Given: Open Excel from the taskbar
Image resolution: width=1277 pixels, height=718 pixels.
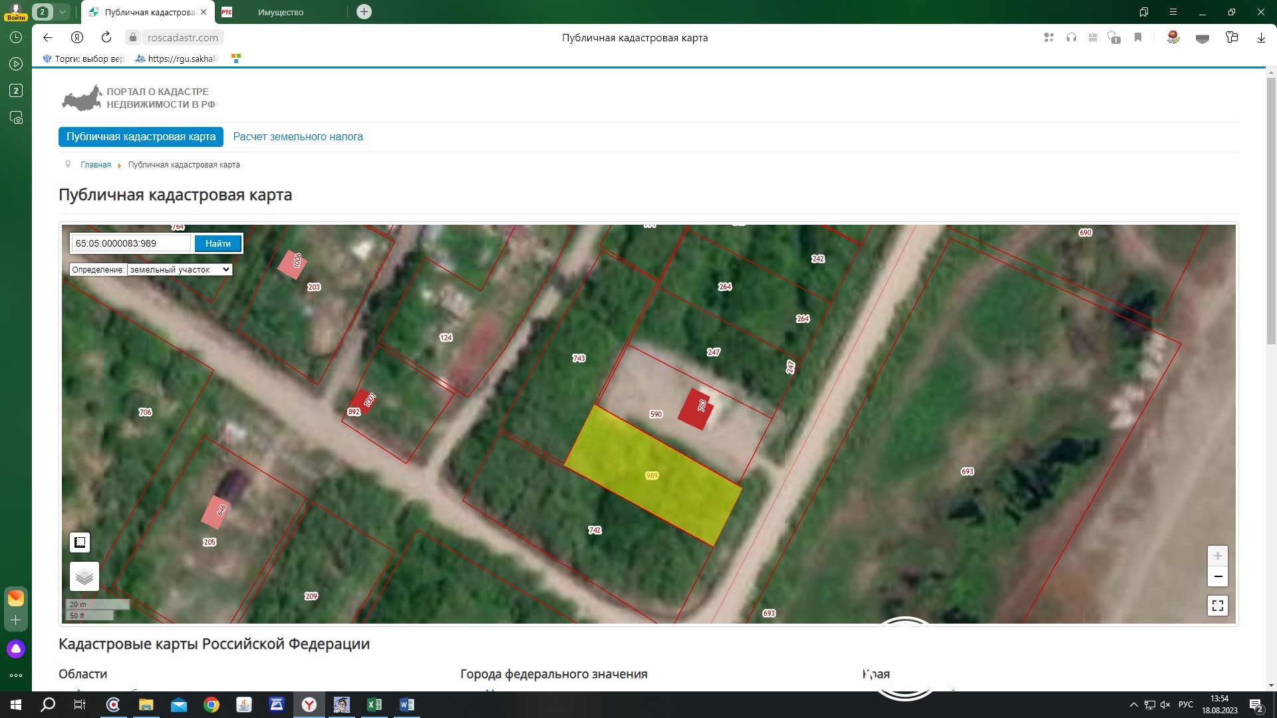Looking at the screenshot, I should pos(374,705).
